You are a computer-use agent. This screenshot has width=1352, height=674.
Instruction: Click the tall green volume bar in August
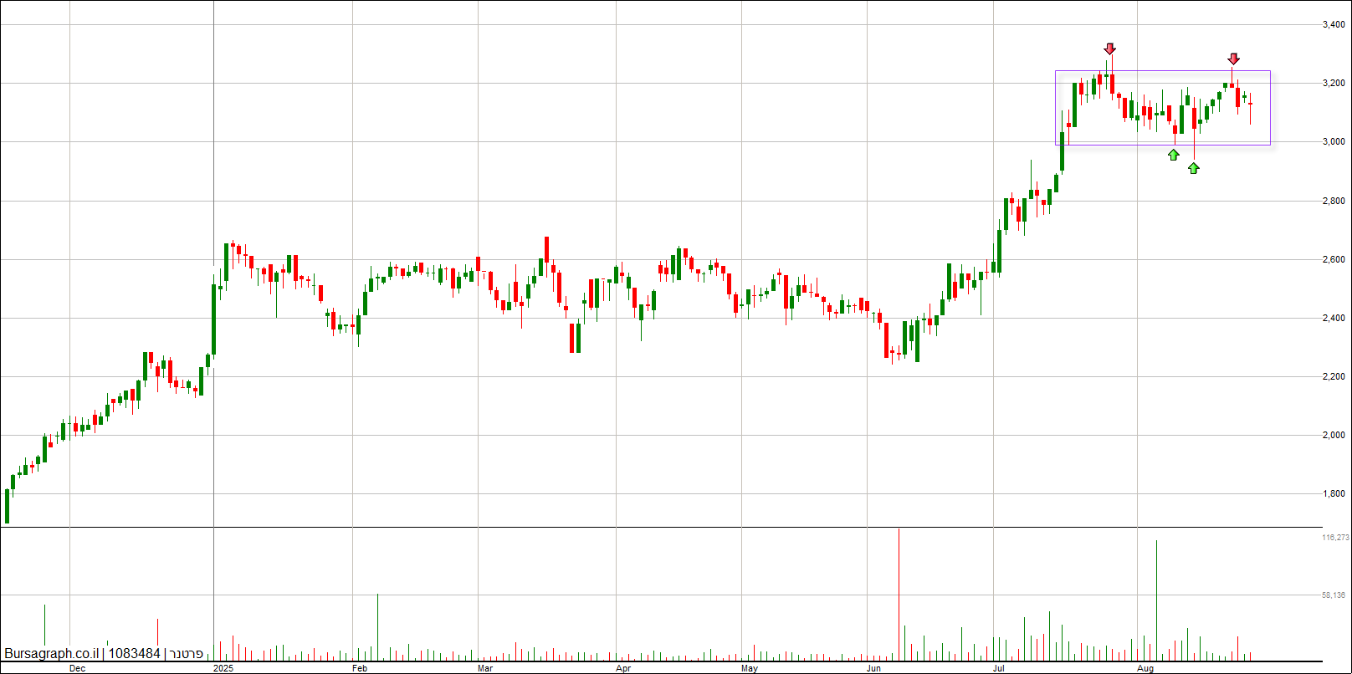pos(1156,600)
